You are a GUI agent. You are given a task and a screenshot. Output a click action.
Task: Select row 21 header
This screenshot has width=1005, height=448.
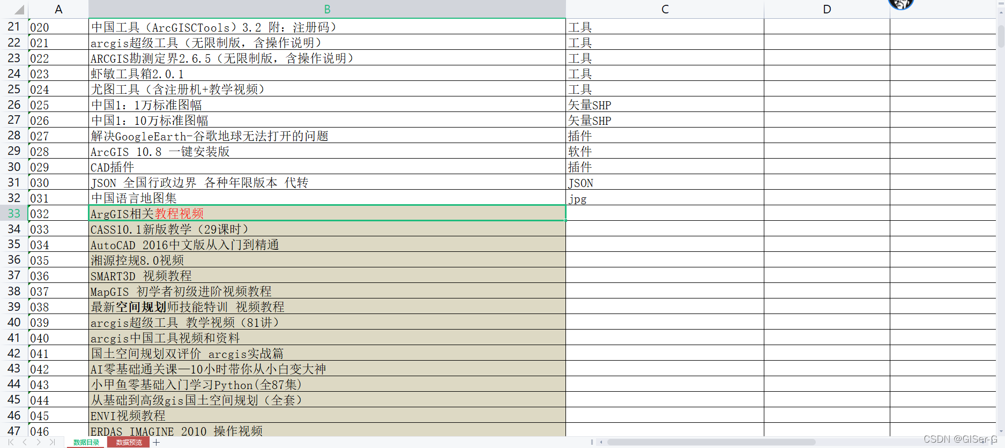coord(14,27)
